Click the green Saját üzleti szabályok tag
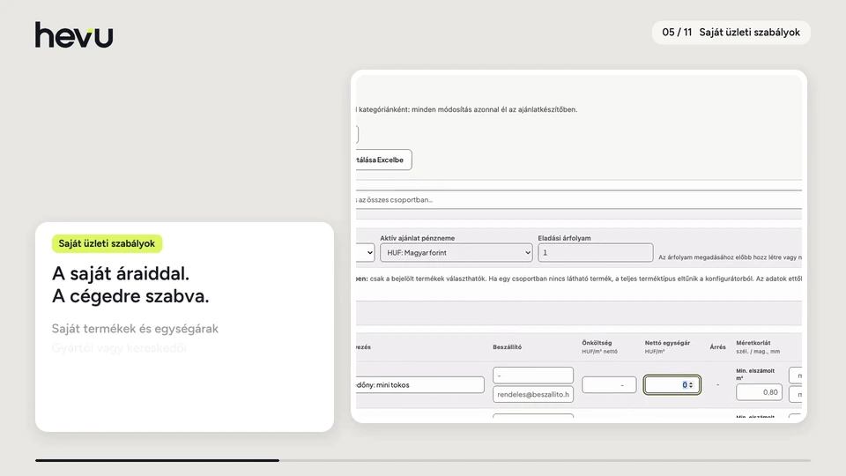The height and width of the screenshot is (476, 846). click(107, 243)
